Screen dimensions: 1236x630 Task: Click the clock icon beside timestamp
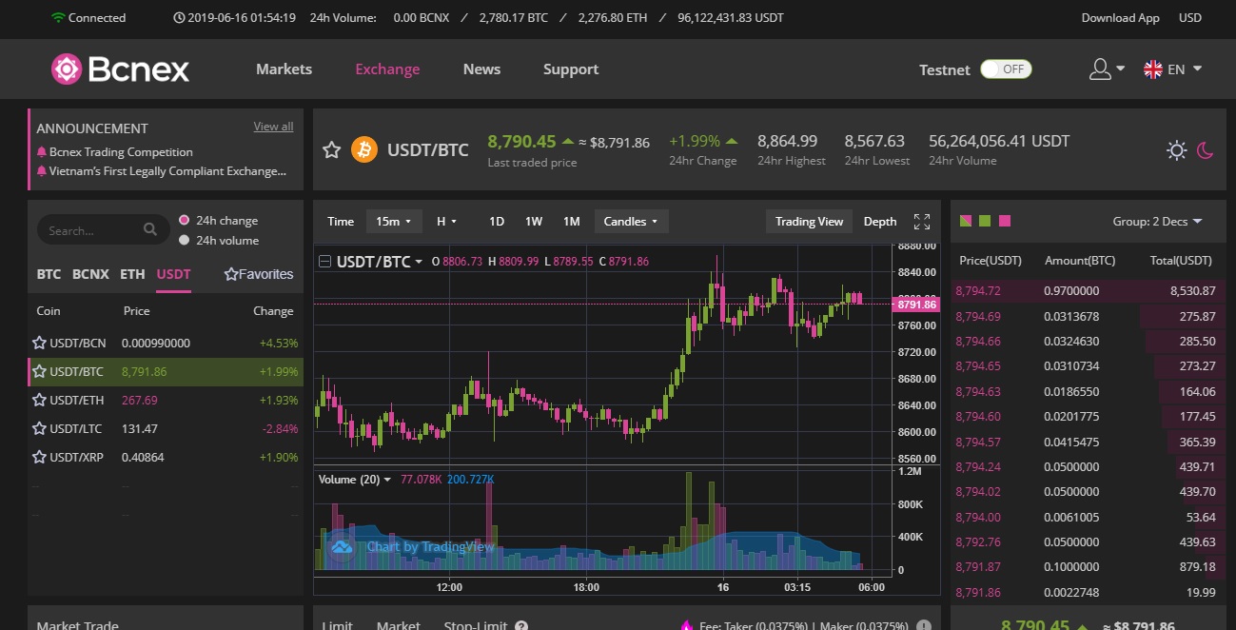(180, 17)
